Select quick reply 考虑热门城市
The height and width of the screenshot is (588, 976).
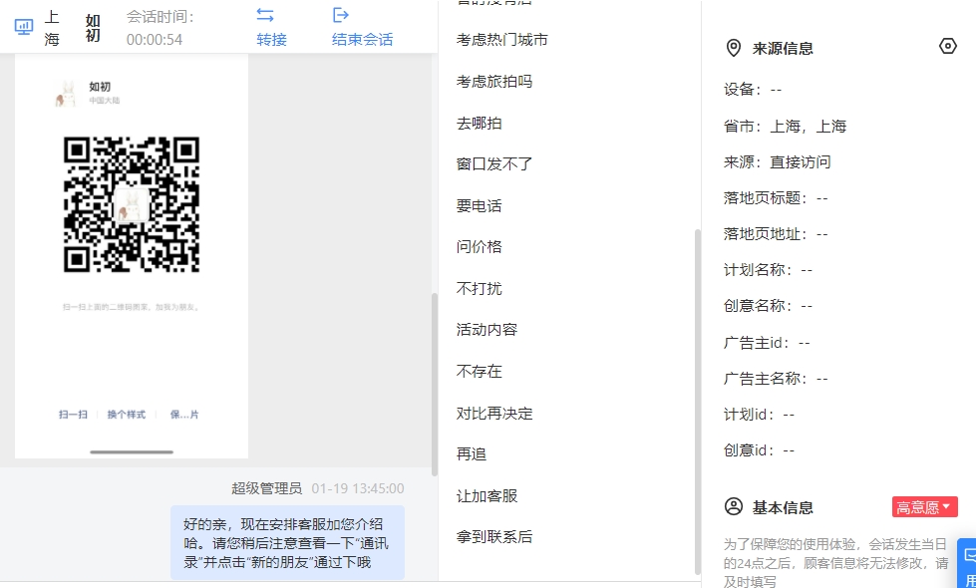pyautogui.click(x=501, y=40)
